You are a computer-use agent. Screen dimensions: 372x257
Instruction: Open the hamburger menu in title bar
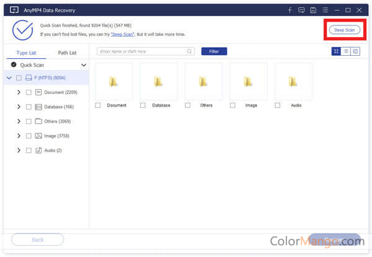click(325, 10)
